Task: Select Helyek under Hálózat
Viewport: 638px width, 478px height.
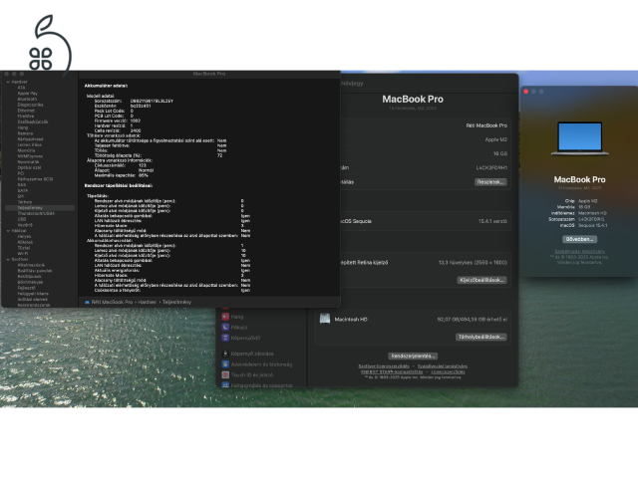Action: point(24,236)
